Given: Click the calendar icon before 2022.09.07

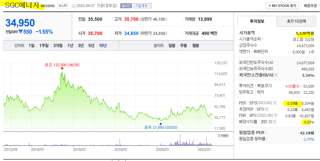Looking at the screenshot, I should click(74, 6).
